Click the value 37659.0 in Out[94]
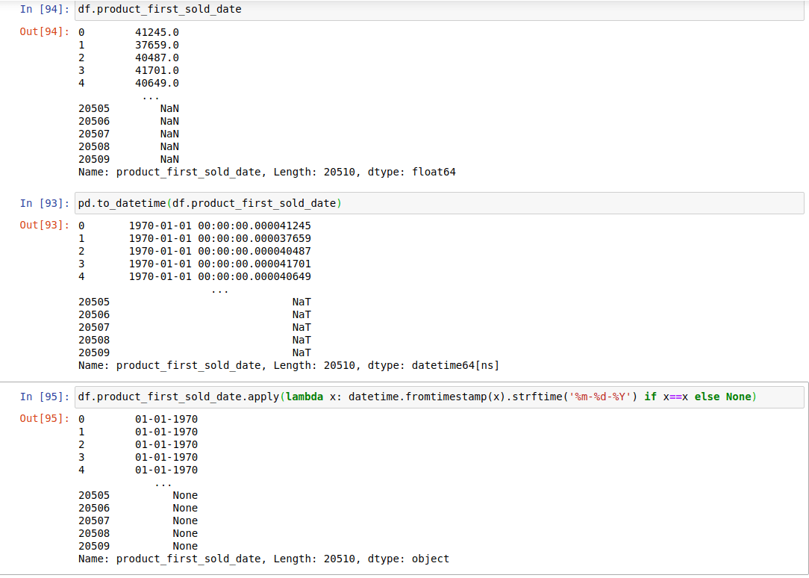Image resolution: width=809 pixels, height=578 pixels. 157,45
